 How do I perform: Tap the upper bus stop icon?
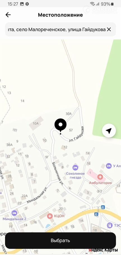[x=103, y=207]
